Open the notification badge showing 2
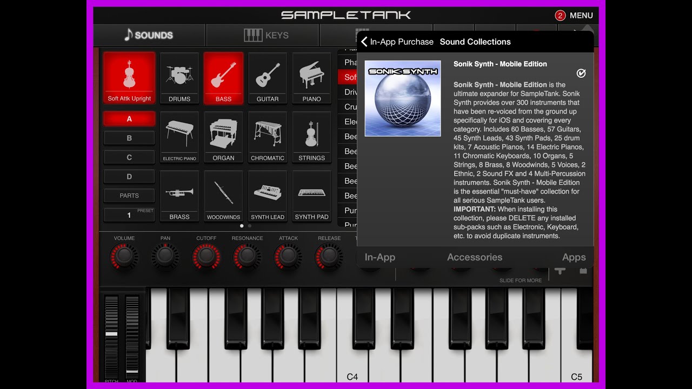The width and height of the screenshot is (692, 389). (560, 15)
